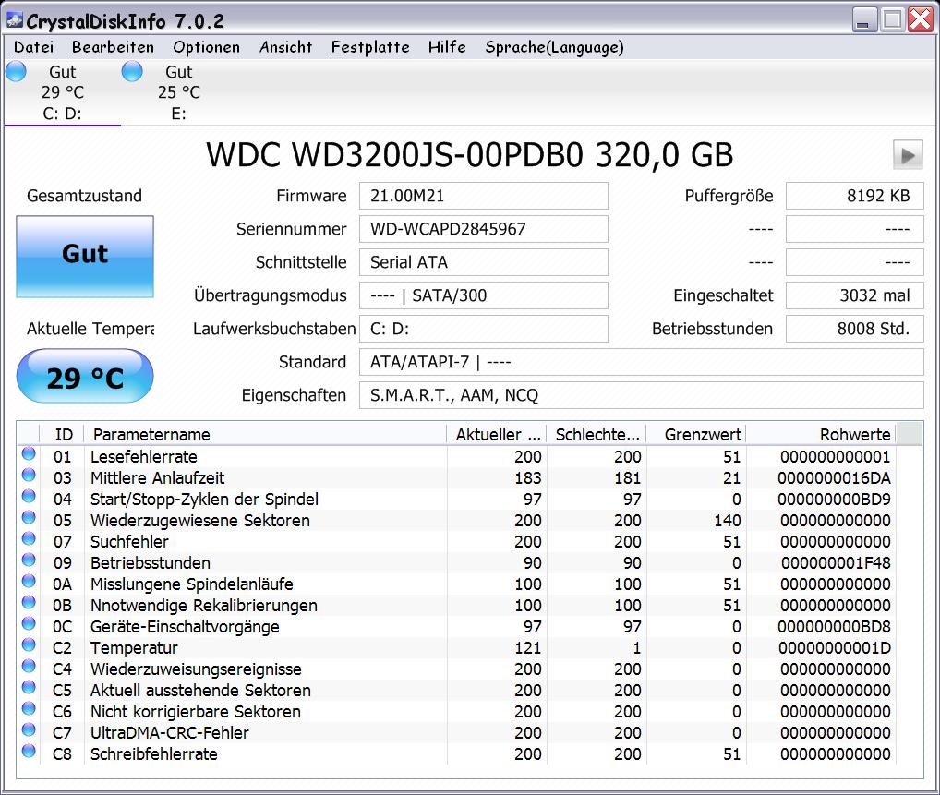Click status icon of Nnotwendige Rekalibrierungen row
Image resolution: width=940 pixels, height=795 pixels.
pos(29,603)
